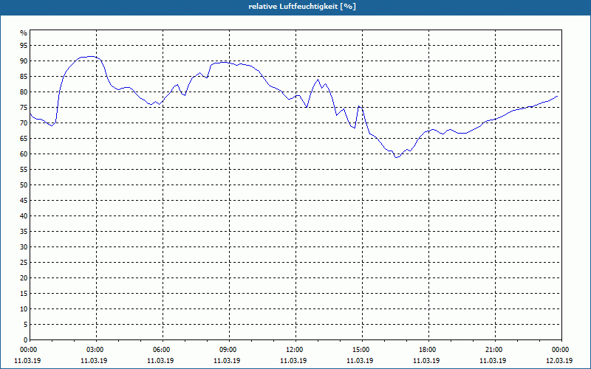Image resolution: width=591 pixels, height=369 pixels.
Task: Click the y-axis value 95
Action: [24, 46]
